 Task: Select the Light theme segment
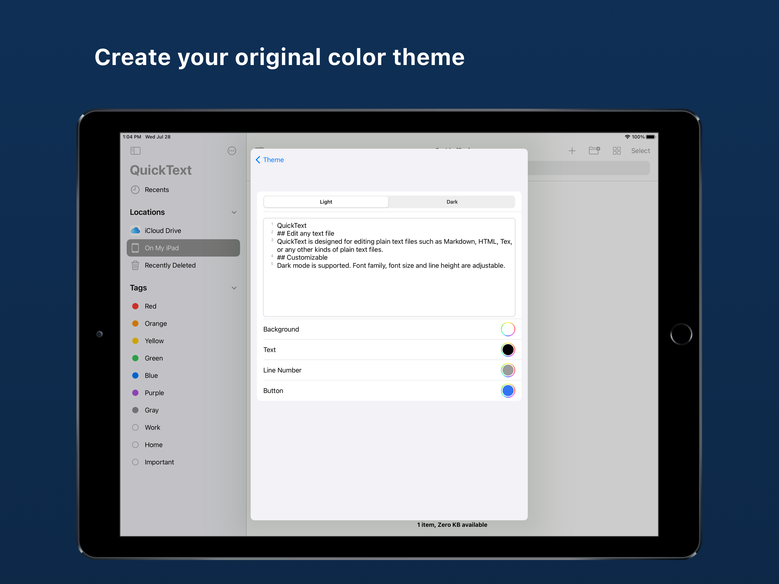coord(326,202)
